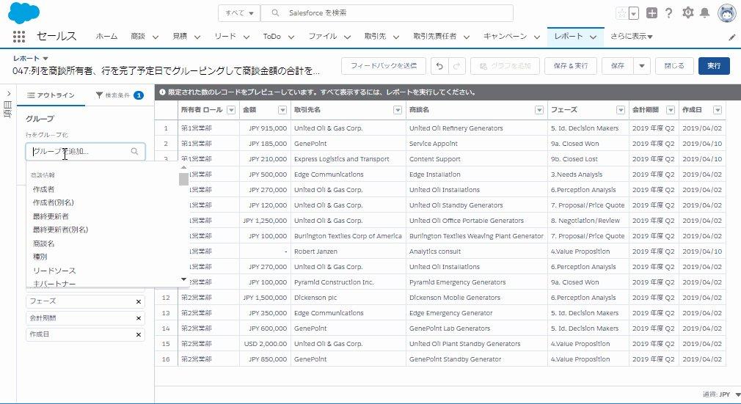Select 作成者(別名) from the group list
Screen dimensions: 741x404
54,202
